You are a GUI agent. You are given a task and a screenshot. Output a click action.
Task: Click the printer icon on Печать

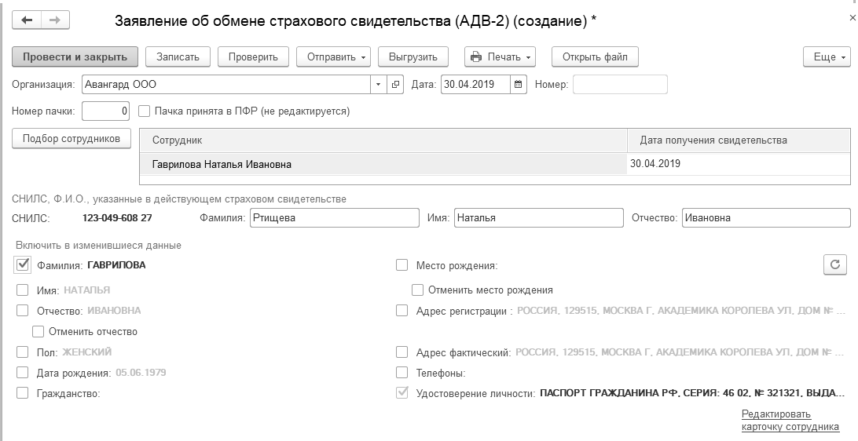coord(476,57)
